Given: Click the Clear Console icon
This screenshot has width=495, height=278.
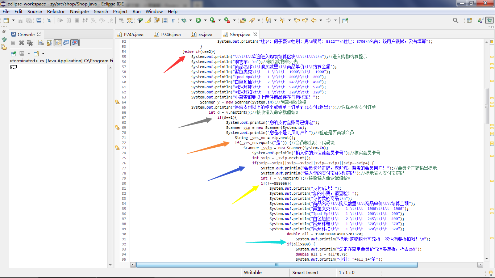Looking at the screenshot, I should (x=41, y=43).
